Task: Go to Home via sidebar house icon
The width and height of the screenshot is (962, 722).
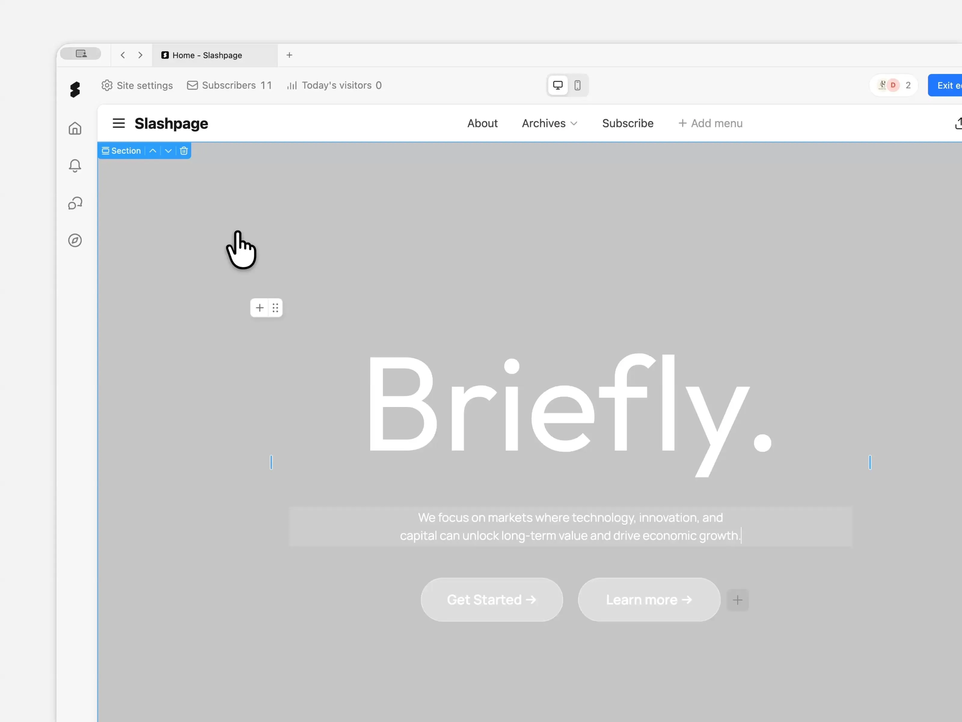Action: click(x=75, y=128)
